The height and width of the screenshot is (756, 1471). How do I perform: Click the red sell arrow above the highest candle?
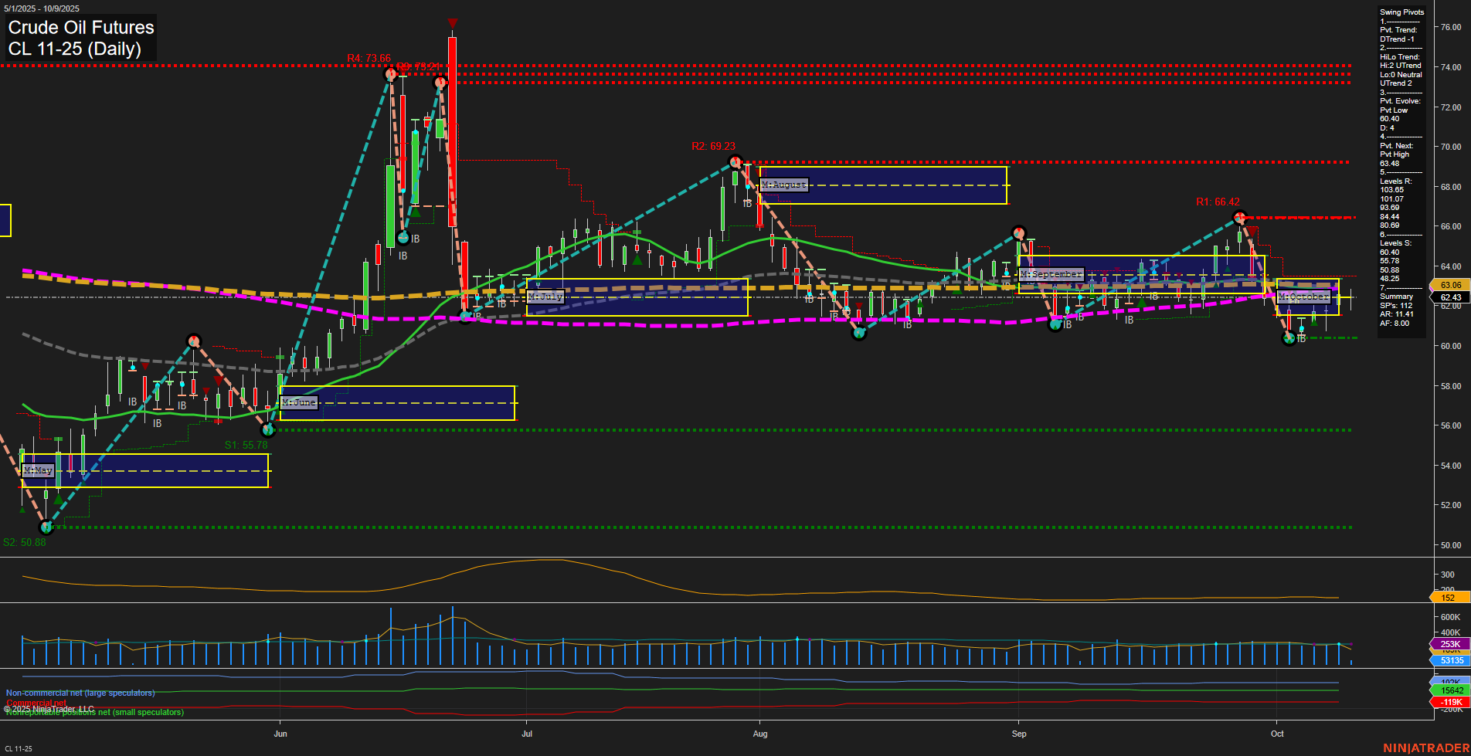(452, 23)
